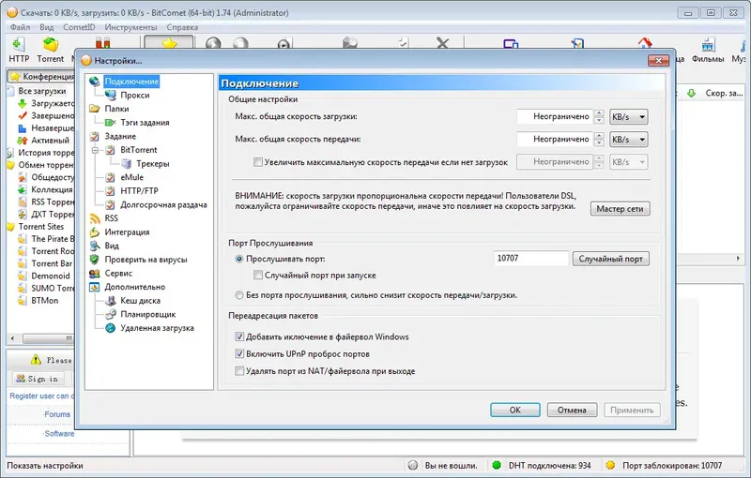The height and width of the screenshot is (478, 751).
Task: Click the RSS feed icon in tree
Action: [x=95, y=218]
